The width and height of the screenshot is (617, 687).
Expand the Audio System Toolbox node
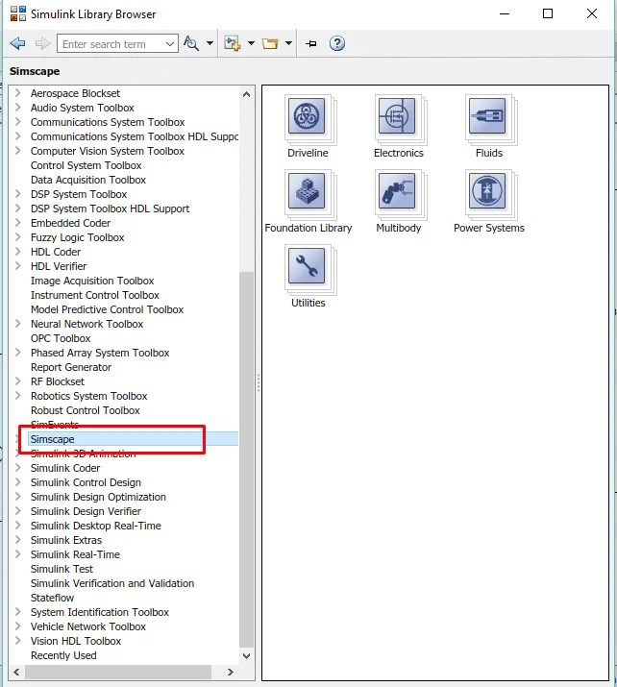[x=18, y=108]
